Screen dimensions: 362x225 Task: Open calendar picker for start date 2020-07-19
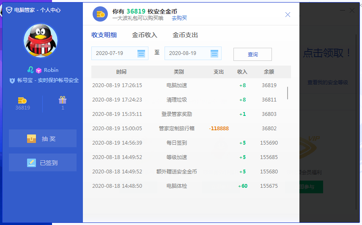[x=141, y=53]
